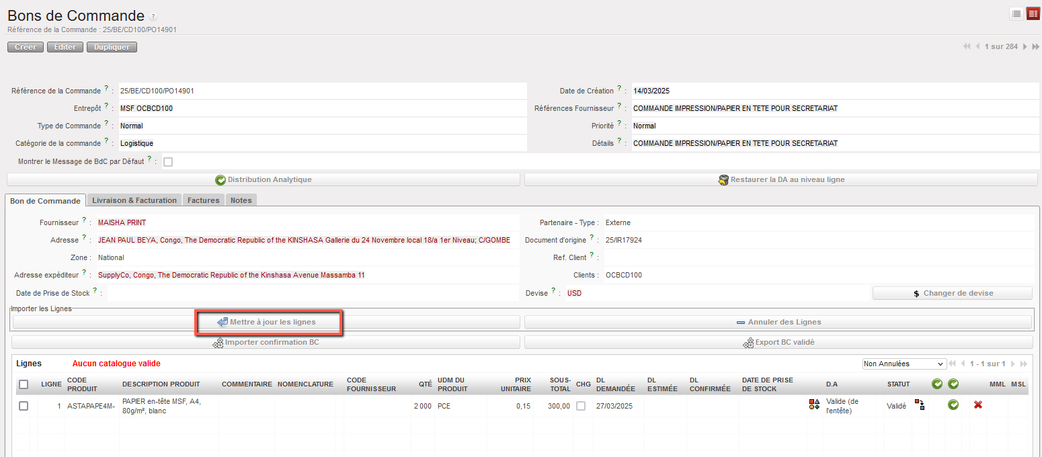This screenshot has height=457, width=1042.
Task: Click split line icon next to Validé
Action: pyautogui.click(x=920, y=405)
